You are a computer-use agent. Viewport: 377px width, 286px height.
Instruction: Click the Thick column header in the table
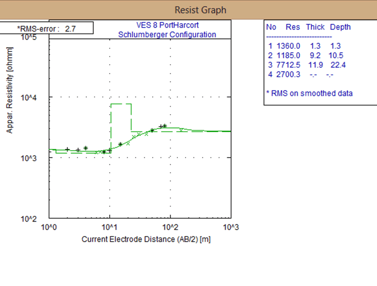[x=315, y=27]
